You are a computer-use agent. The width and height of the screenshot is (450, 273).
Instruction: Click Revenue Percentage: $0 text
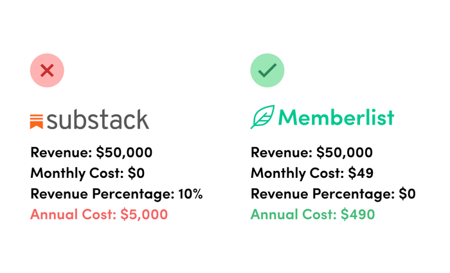tap(333, 194)
